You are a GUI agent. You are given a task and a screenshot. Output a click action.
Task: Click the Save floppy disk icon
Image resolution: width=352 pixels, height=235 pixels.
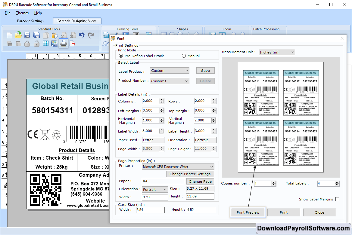coord(27,35)
